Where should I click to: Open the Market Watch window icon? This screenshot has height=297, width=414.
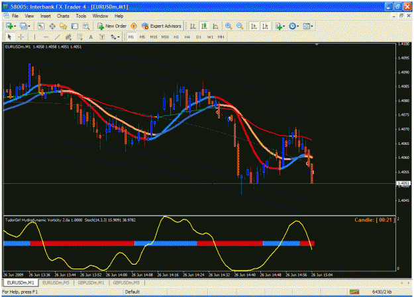pos(40,26)
